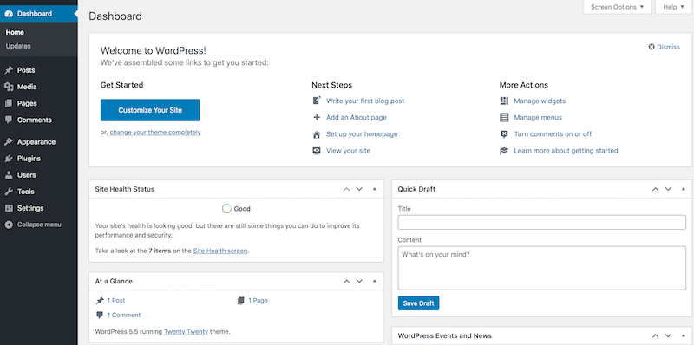Click the Pages icon in sidebar
Viewport: 694px width, 345px height.
point(9,103)
